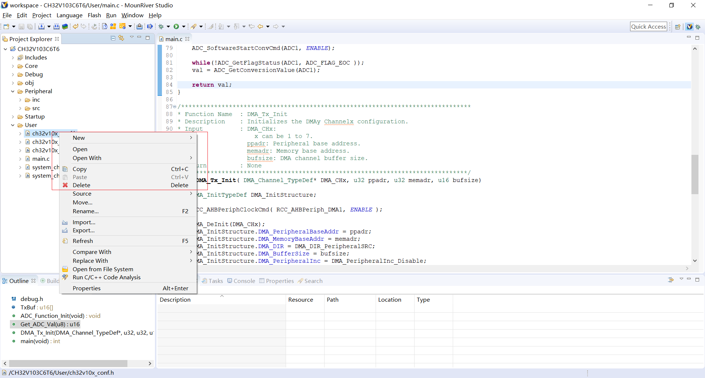
Task: Click the Undo toolbar icon
Action: click(75, 26)
